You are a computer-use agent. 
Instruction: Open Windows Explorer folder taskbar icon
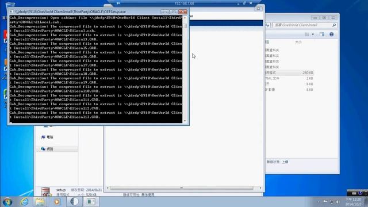coord(40,202)
